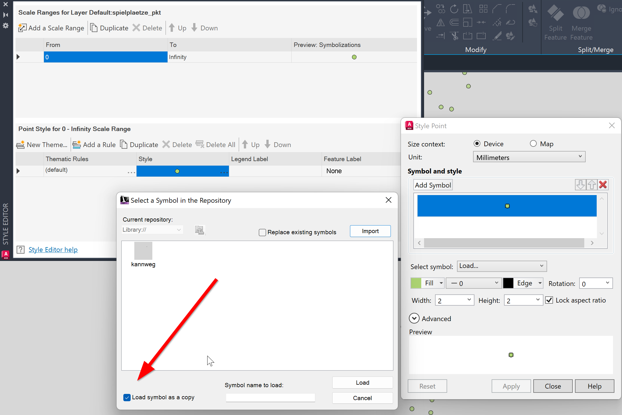Screen dimensions: 622x415
Task: Toggle Lock aspect ratio checkbox
Action: (549, 300)
